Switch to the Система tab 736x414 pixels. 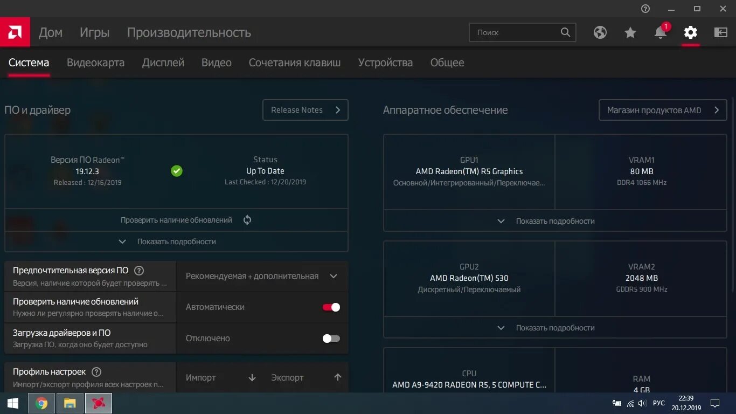29,63
